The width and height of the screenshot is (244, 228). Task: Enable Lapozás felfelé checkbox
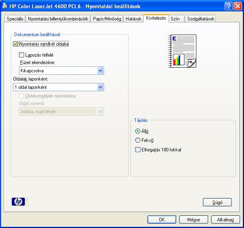tap(21, 55)
